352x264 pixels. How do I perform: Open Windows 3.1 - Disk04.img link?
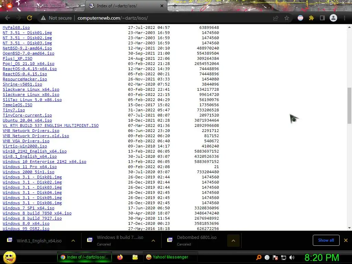click(32, 193)
